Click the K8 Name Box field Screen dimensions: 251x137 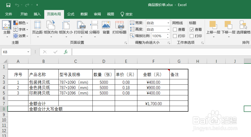tap(14, 52)
